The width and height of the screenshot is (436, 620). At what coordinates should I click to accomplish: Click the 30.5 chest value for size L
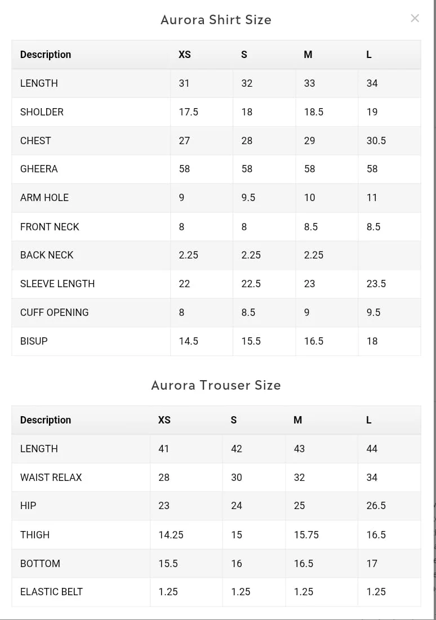[376, 141]
